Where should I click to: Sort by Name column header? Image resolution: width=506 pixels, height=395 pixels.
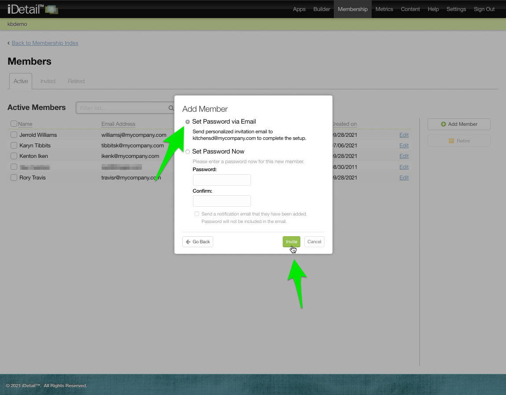pos(25,124)
